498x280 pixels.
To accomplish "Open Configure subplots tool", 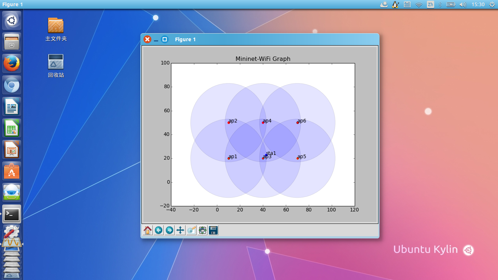I will pos(202,230).
